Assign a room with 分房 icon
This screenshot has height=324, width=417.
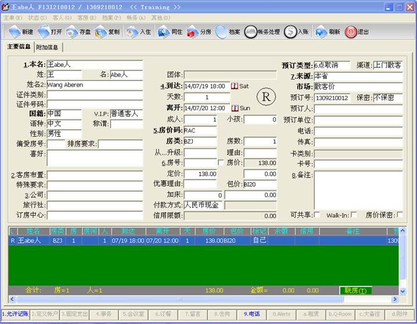point(192,32)
